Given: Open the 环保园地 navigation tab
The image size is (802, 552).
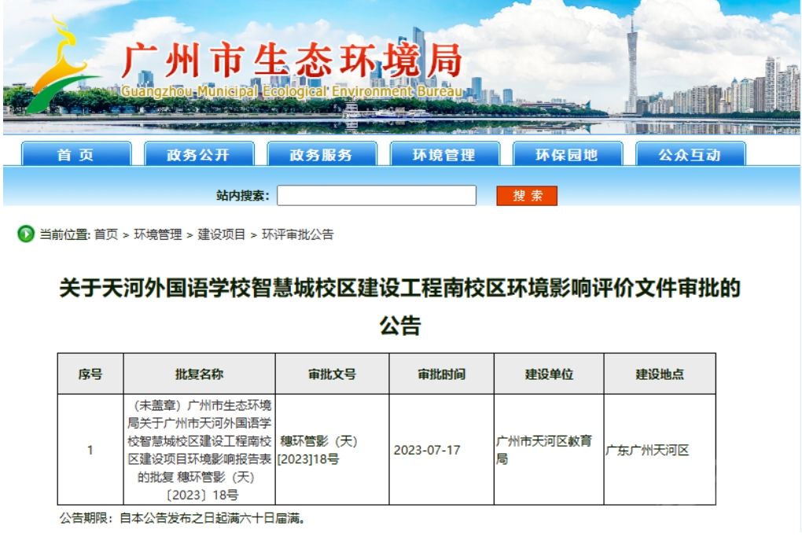Looking at the screenshot, I should click(x=567, y=154).
